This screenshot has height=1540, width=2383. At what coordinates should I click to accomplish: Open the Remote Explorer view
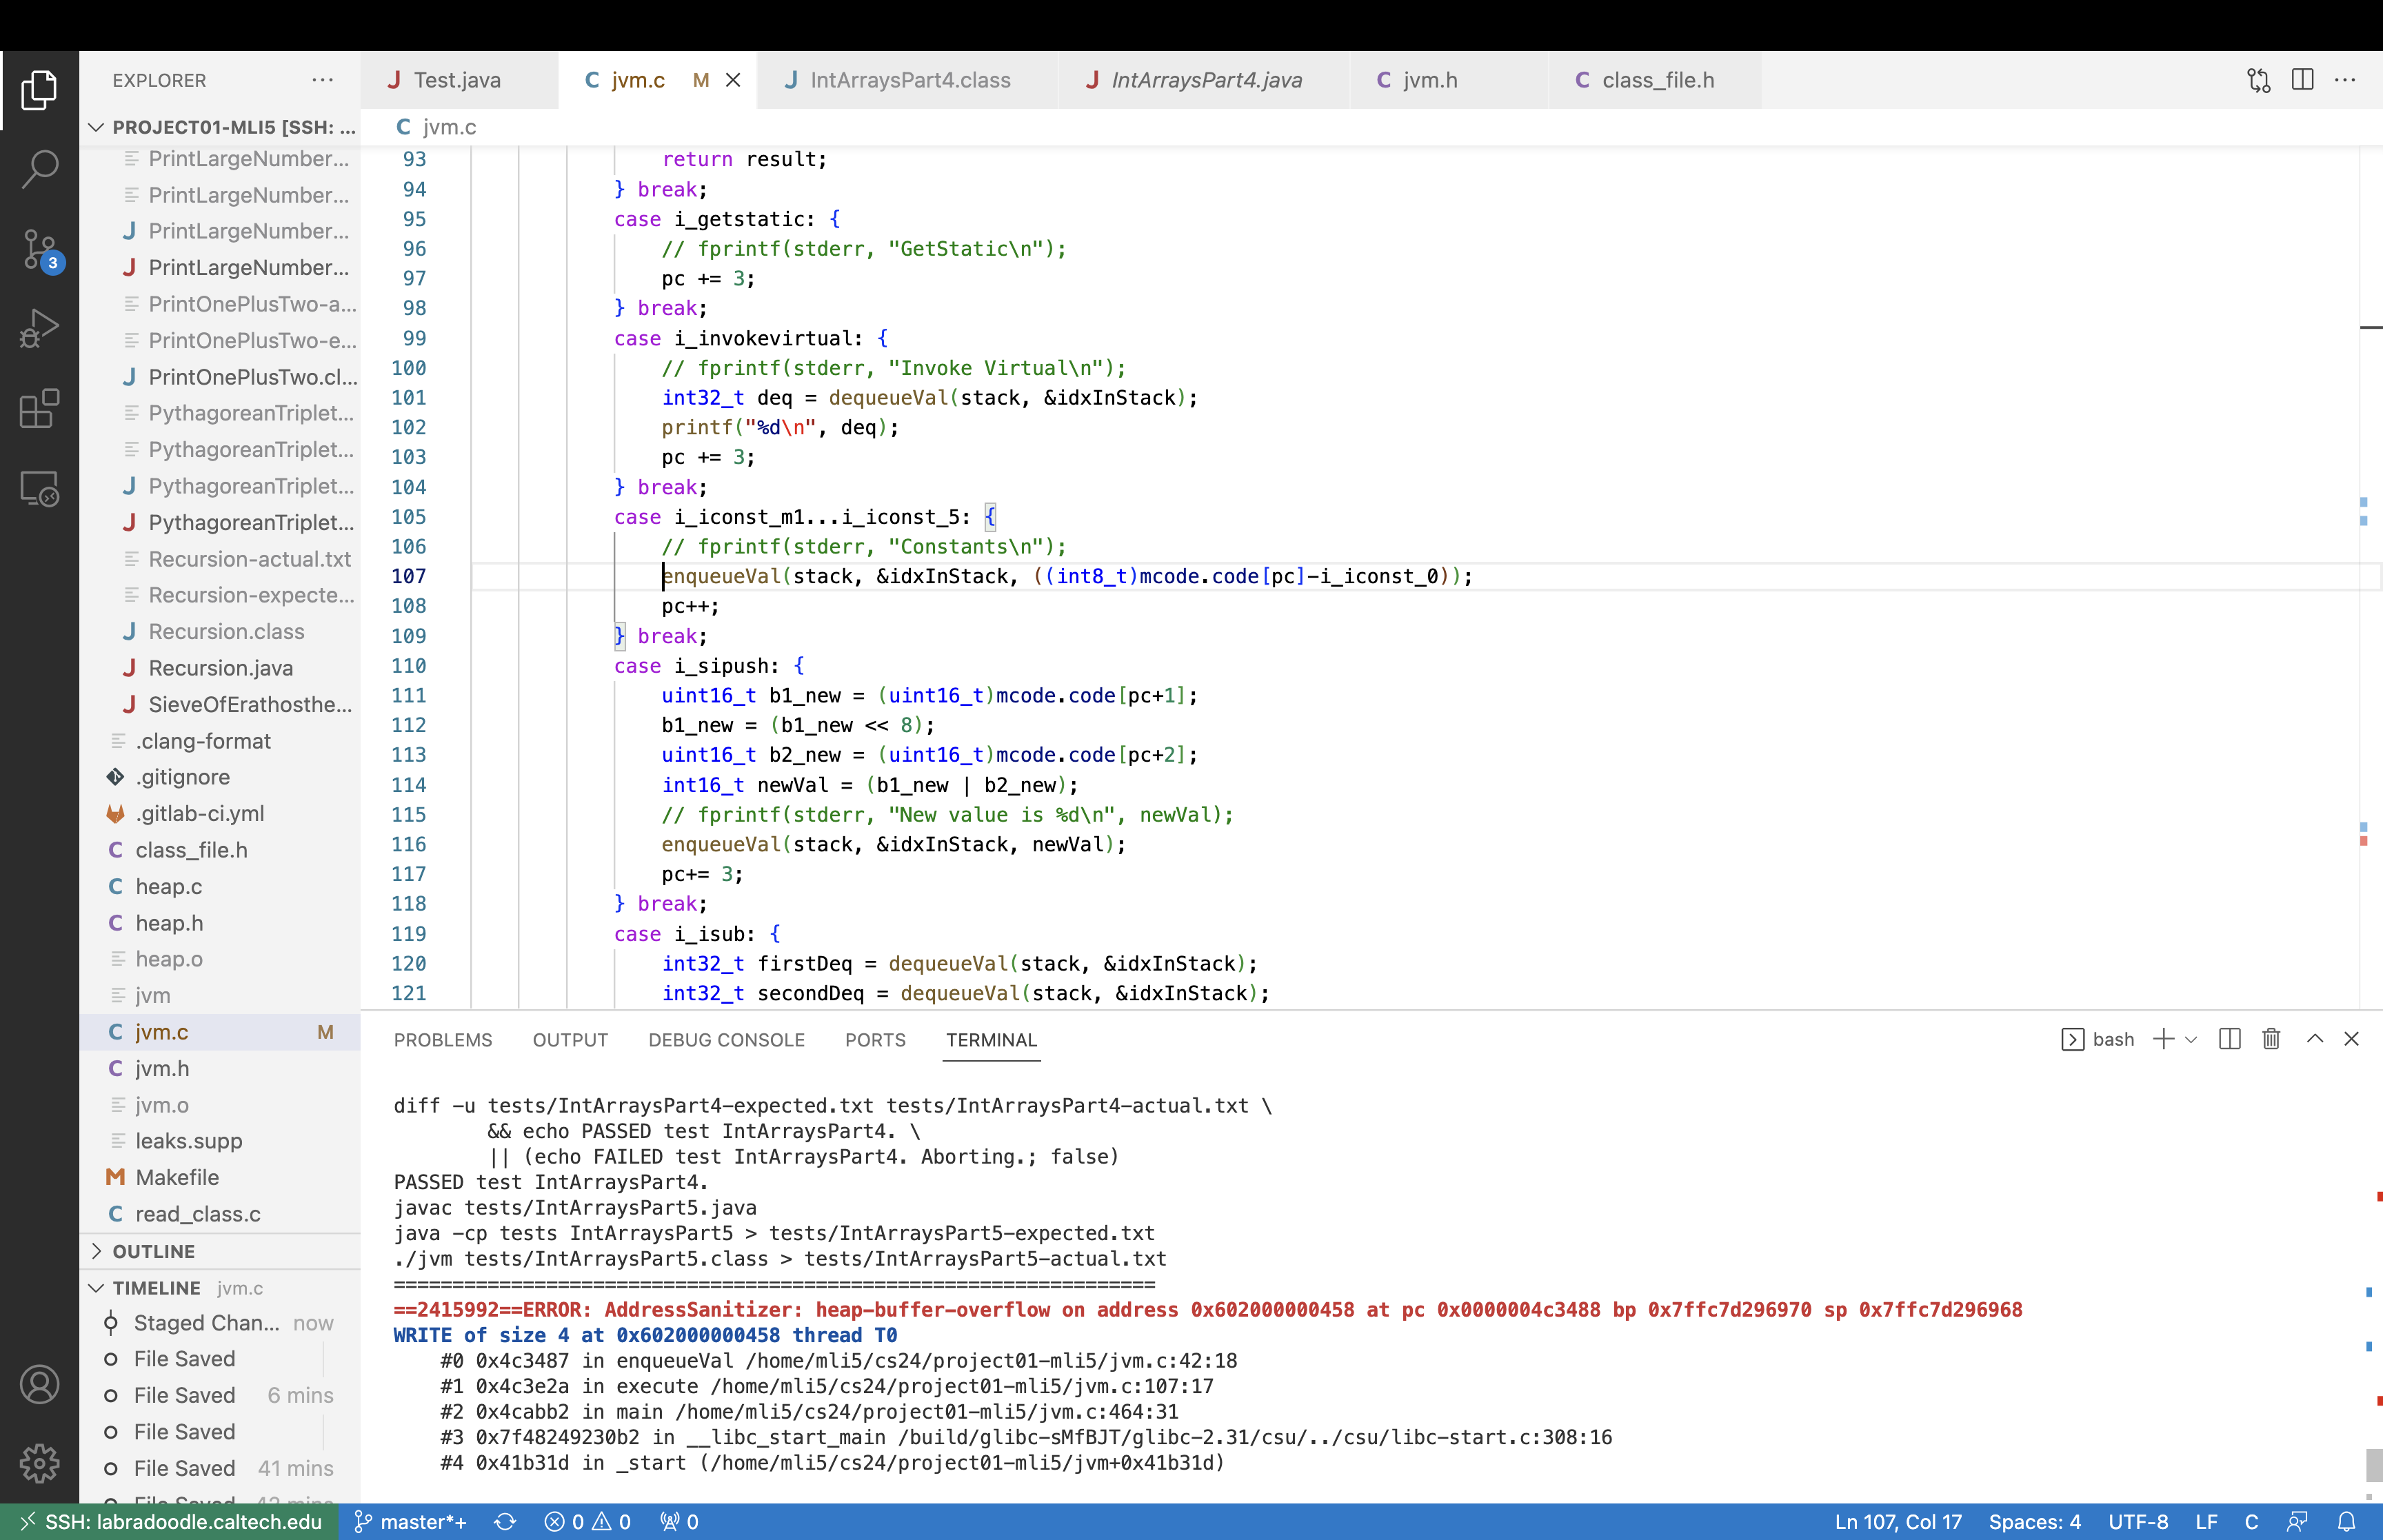39,488
